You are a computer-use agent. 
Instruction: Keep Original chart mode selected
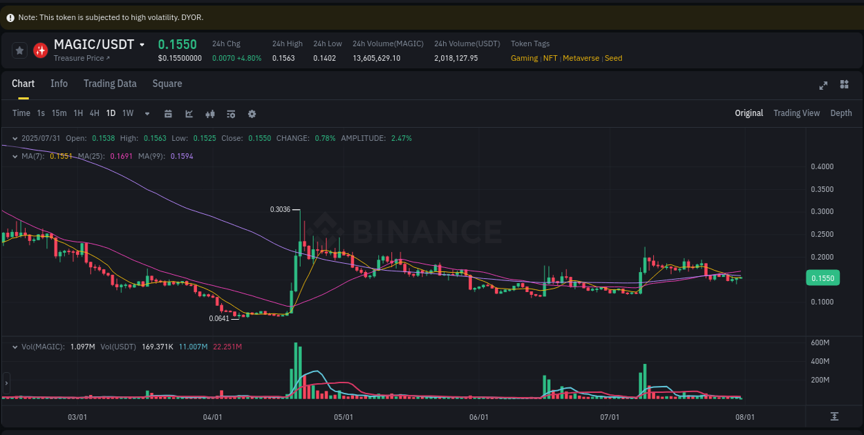point(749,113)
